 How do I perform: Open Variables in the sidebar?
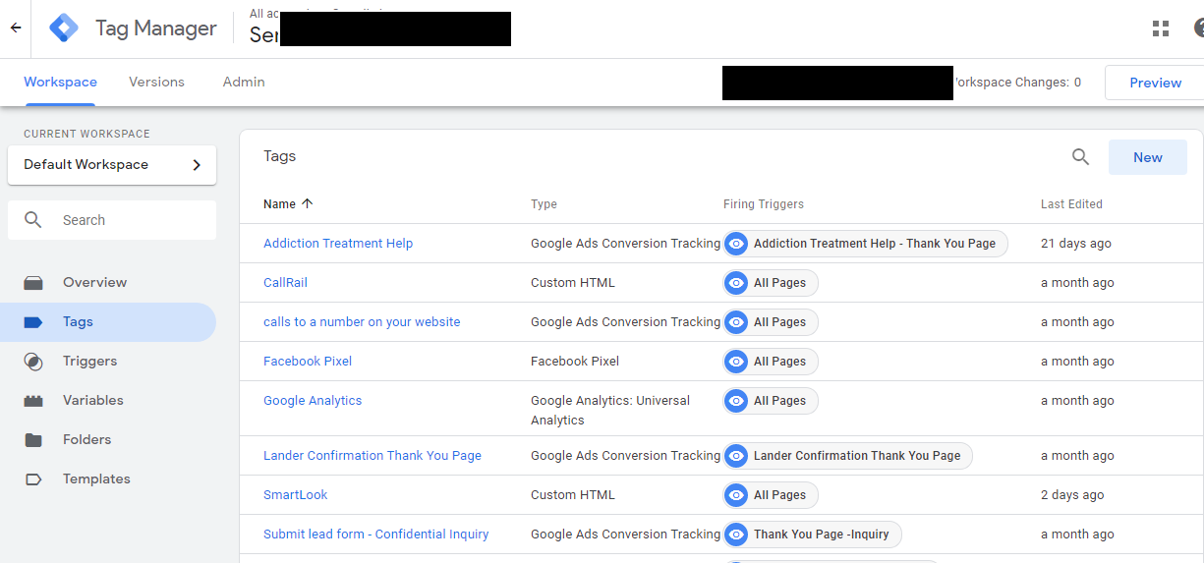click(92, 400)
